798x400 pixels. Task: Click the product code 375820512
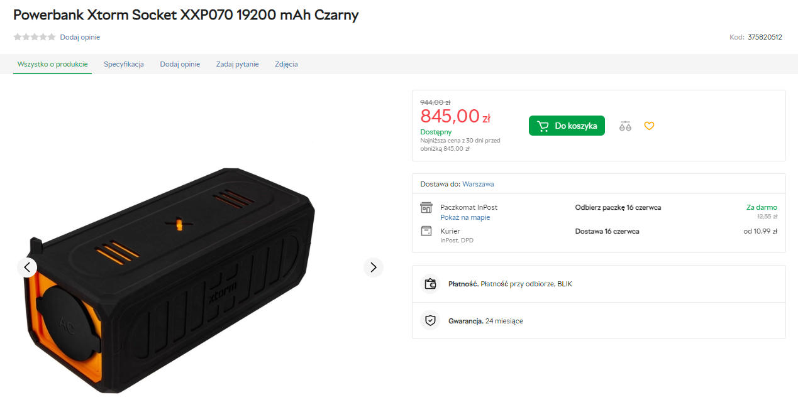pyautogui.click(x=765, y=37)
